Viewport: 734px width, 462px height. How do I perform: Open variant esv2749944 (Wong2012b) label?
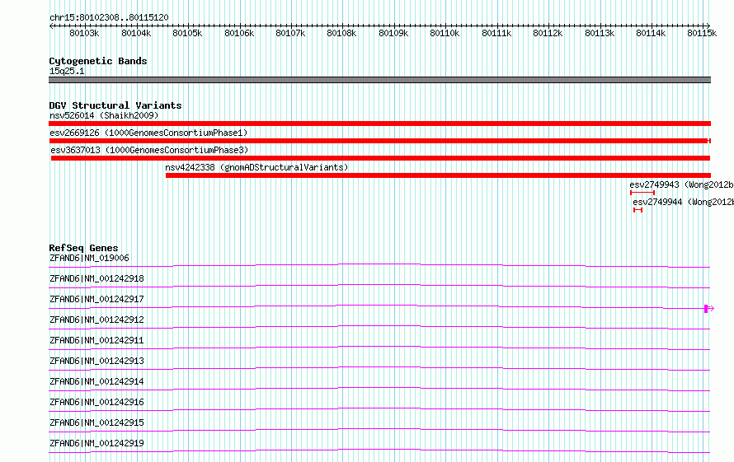(684, 202)
